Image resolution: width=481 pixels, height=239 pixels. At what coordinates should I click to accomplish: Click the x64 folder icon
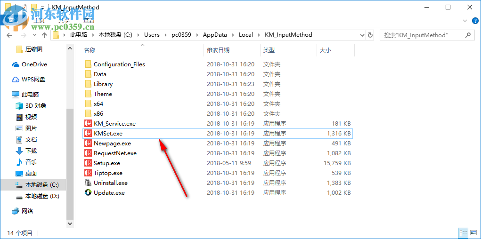point(89,104)
